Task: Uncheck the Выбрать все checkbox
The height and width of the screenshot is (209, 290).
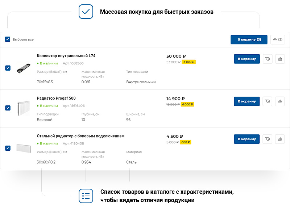Action: pyautogui.click(x=7, y=39)
